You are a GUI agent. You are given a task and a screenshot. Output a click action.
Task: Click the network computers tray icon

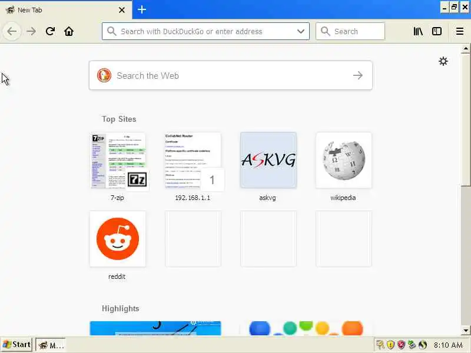[x=412, y=345]
